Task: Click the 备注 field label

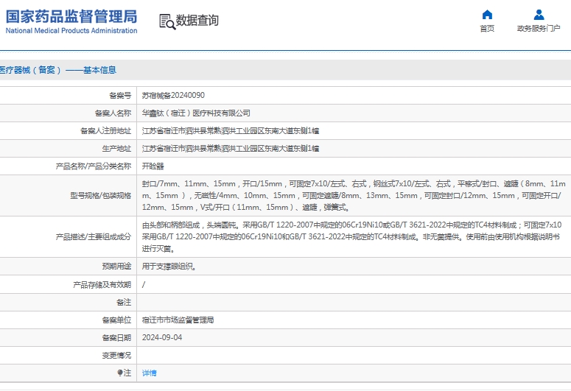Action: pos(124,302)
